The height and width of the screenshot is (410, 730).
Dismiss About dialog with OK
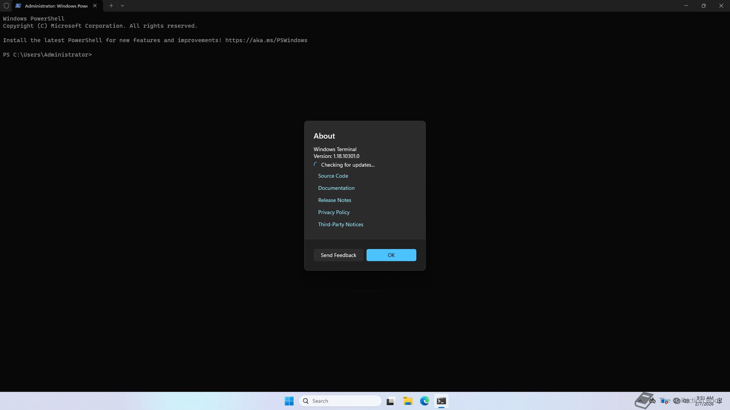pyautogui.click(x=391, y=255)
